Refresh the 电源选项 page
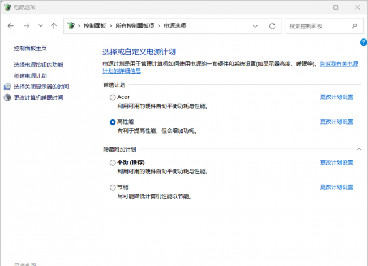 click(272, 26)
